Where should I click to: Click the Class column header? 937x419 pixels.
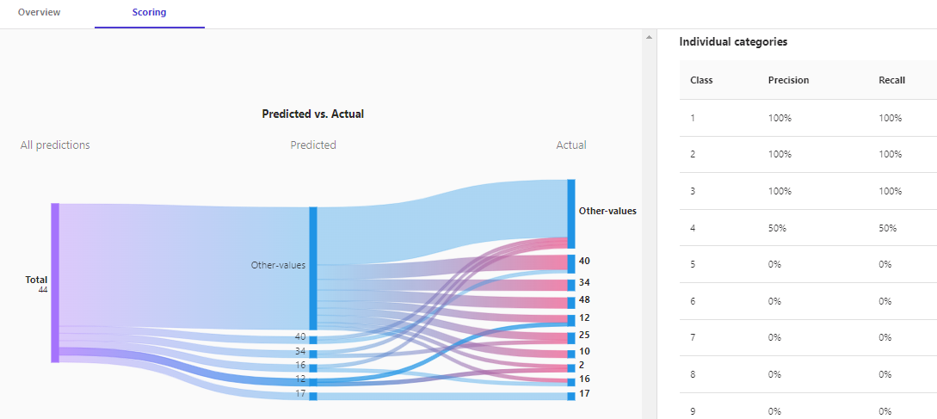pos(701,80)
